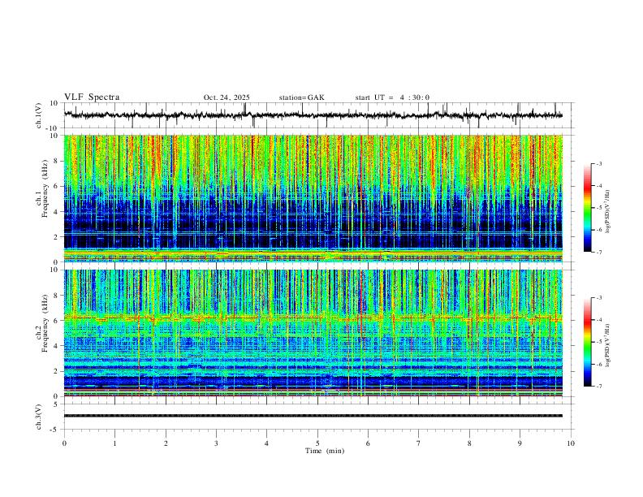
Task: Click the "VLF Spectra" plot title
Action: [92, 97]
